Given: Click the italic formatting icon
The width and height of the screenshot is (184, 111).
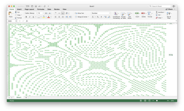Looking at the screenshot, I should (x=30, y=17).
